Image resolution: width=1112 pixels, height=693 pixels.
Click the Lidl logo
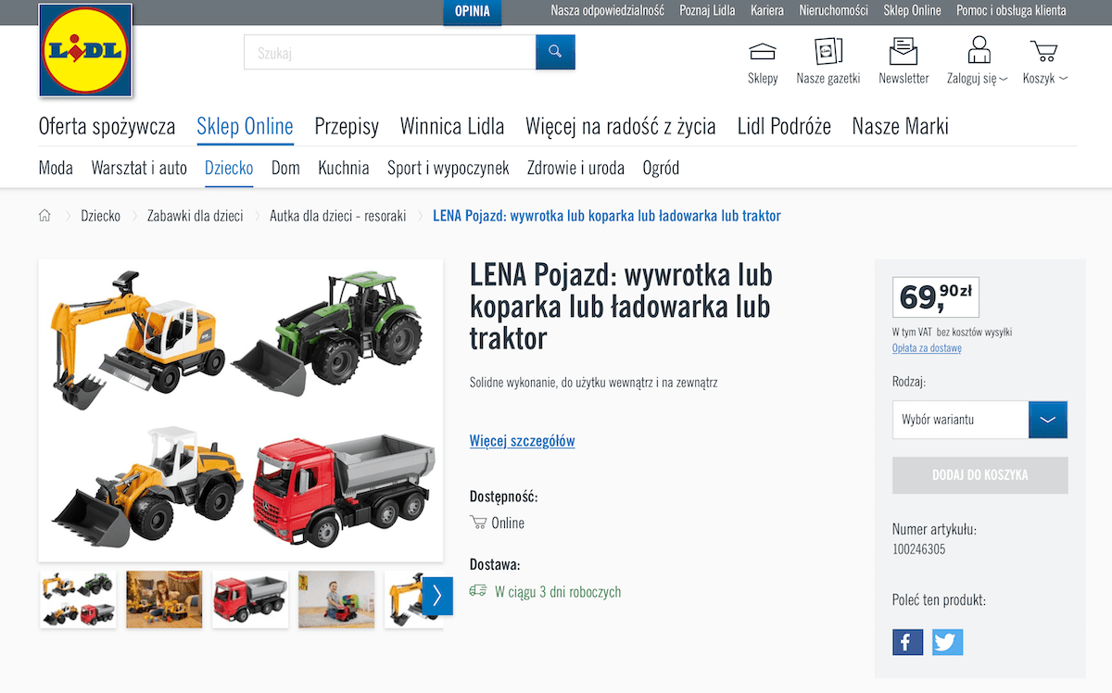(x=85, y=50)
